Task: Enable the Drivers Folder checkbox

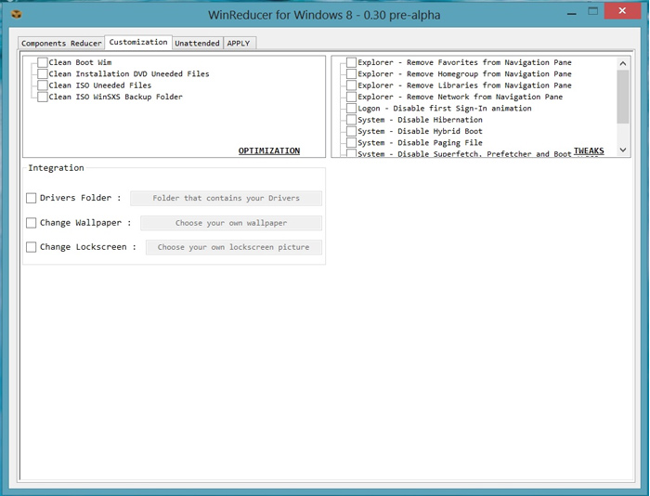Action: (31, 198)
